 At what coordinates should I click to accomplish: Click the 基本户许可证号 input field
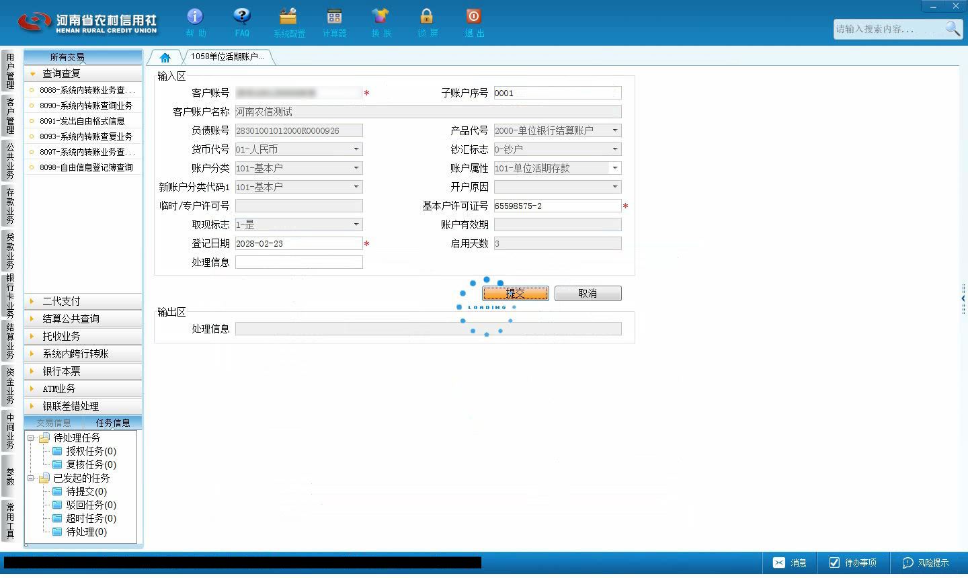pyautogui.click(x=557, y=206)
